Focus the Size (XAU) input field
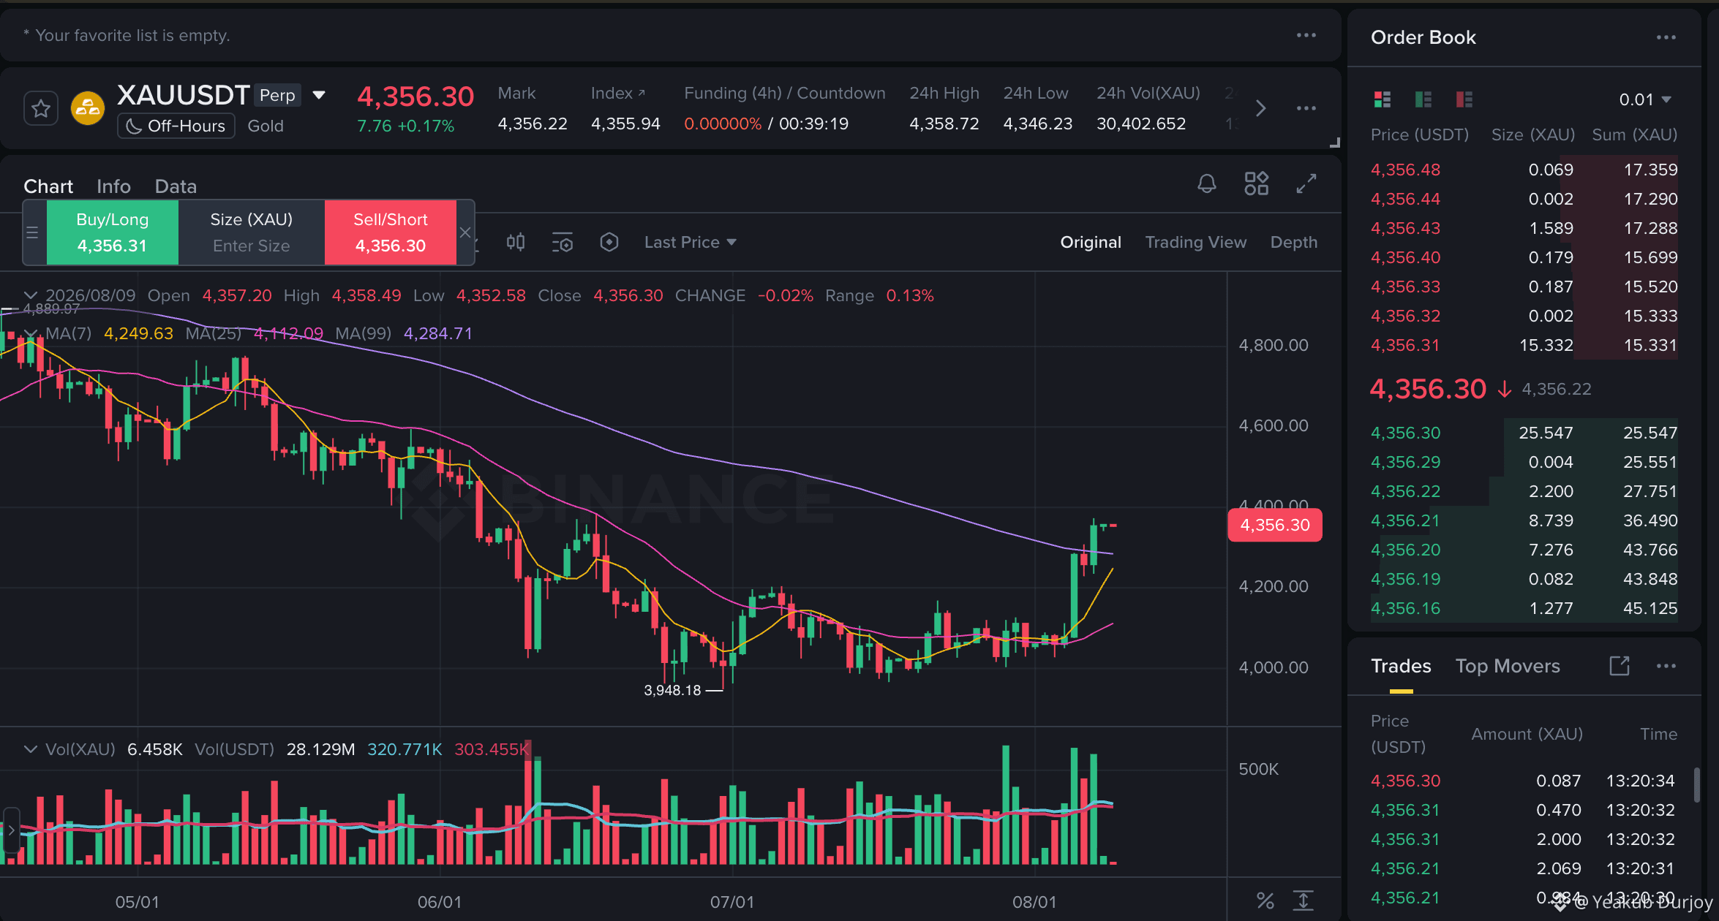The height and width of the screenshot is (921, 1719). 251,246
